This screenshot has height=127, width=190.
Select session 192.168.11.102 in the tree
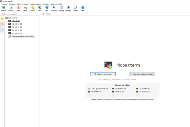[x=15, y=24]
